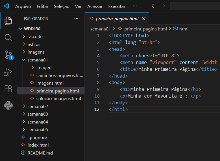Image resolution: width=220 pixels, height=161 pixels.
Task: Place cursor in DOCTYPE html line
Action: (x=129, y=36)
